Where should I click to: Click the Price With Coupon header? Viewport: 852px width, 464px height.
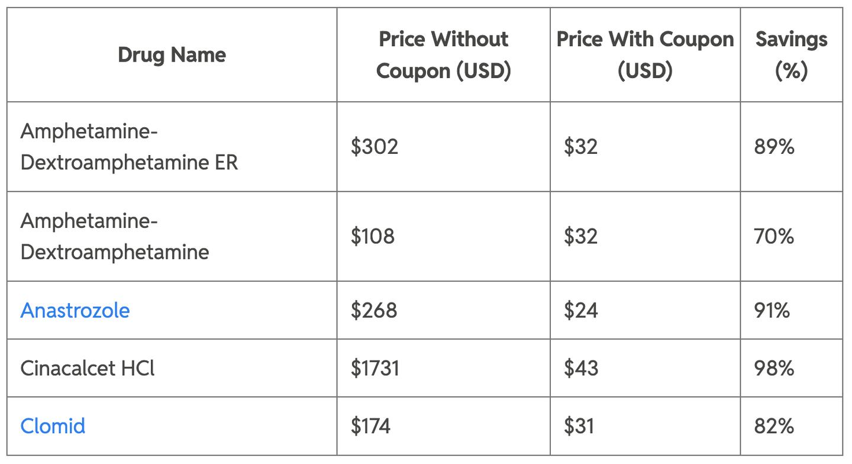(x=645, y=55)
